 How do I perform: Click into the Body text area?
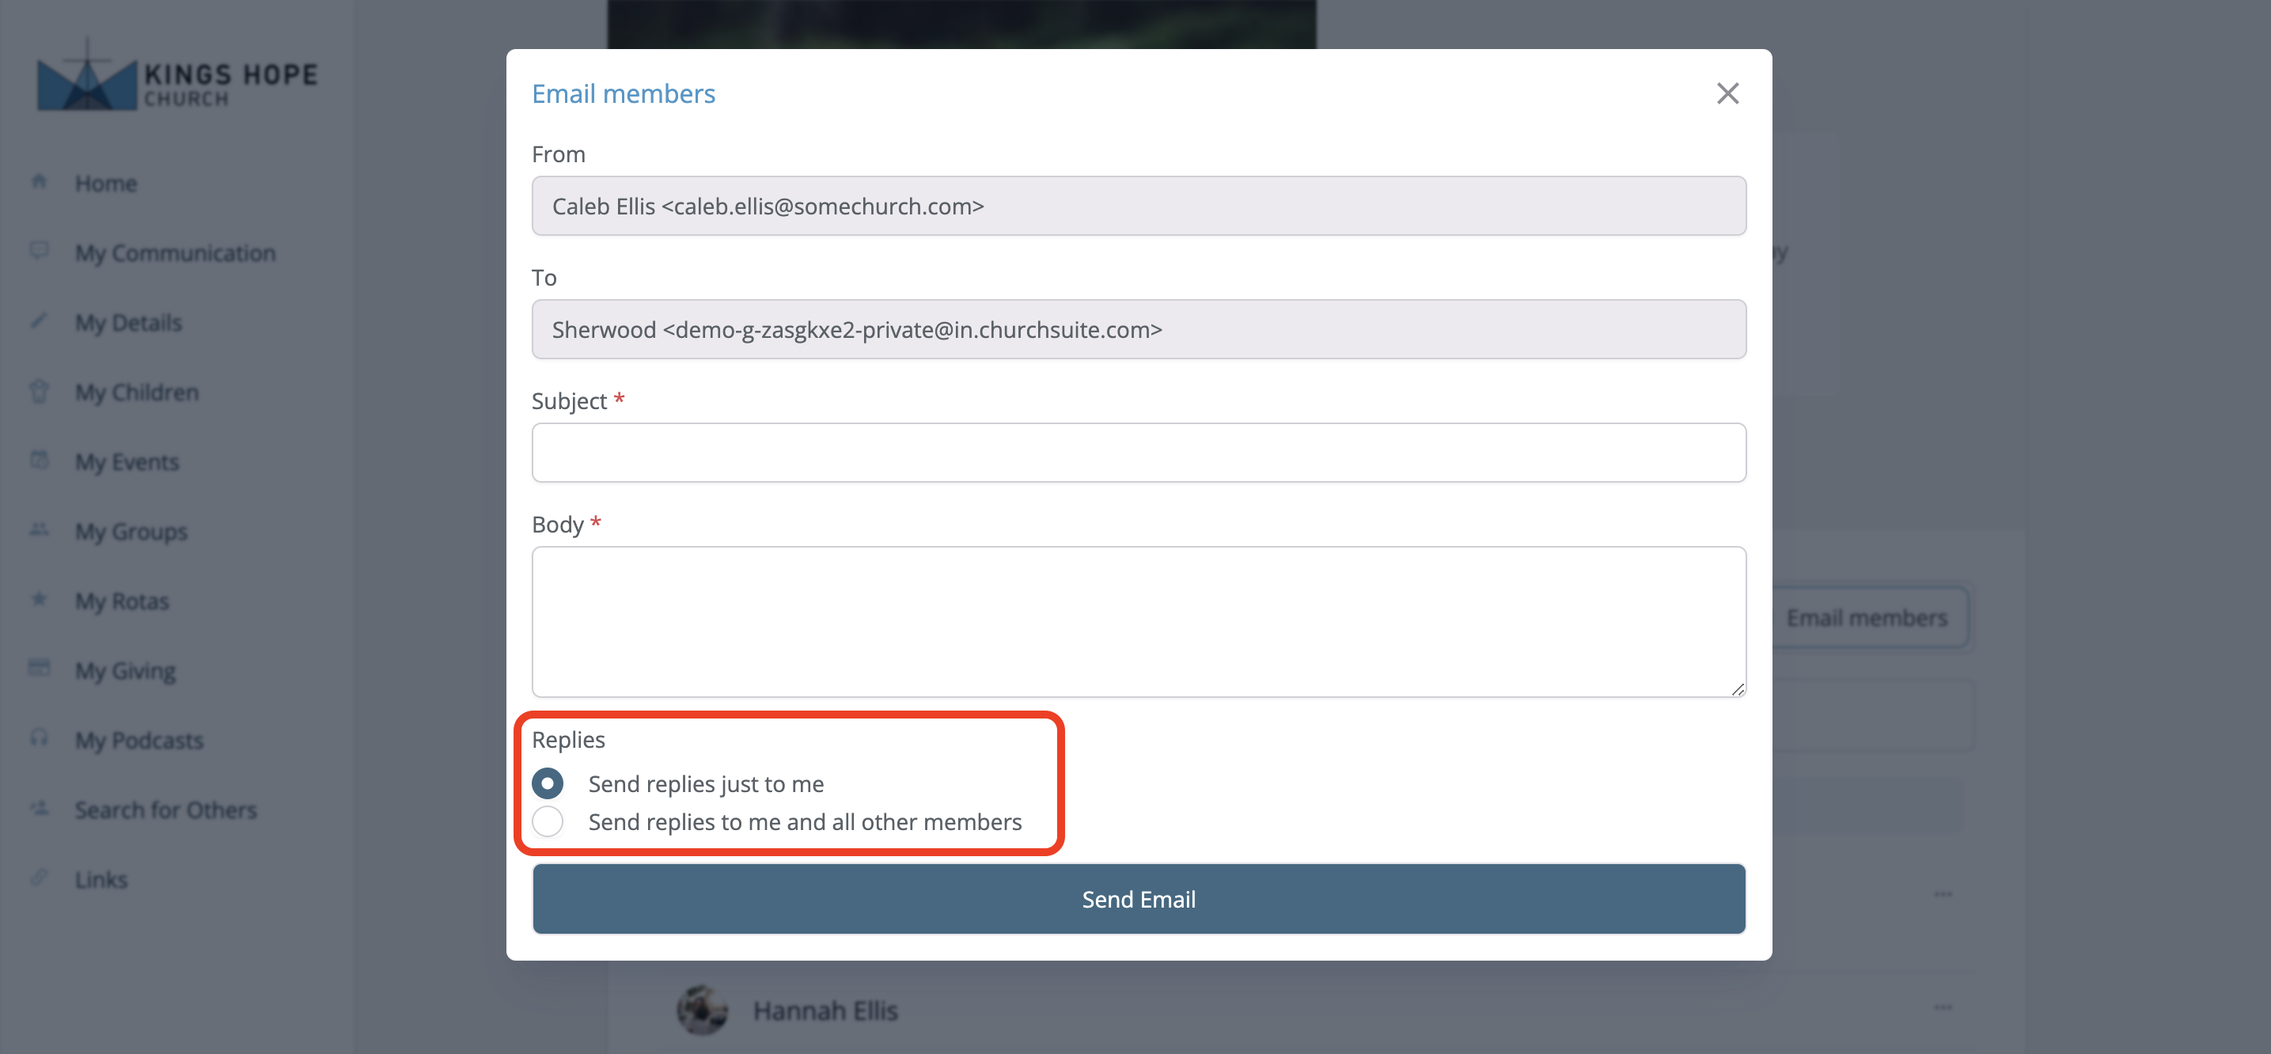tap(1138, 621)
